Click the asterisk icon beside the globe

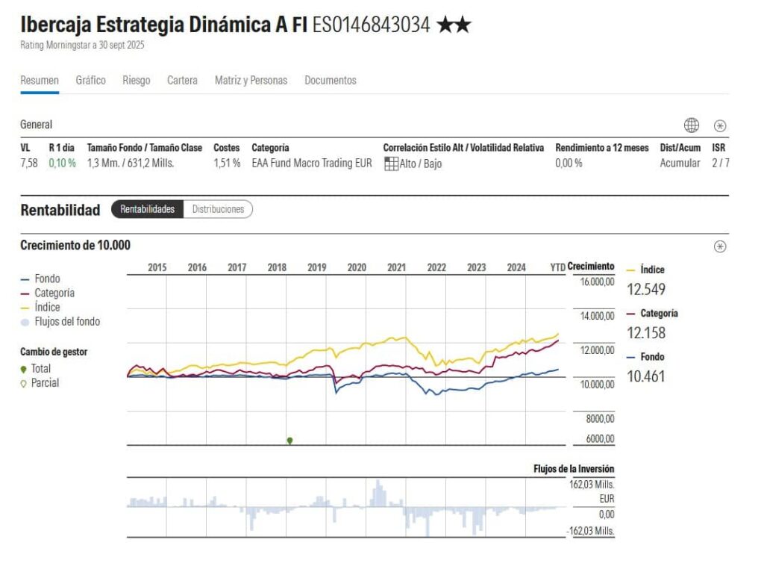tap(720, 126)
